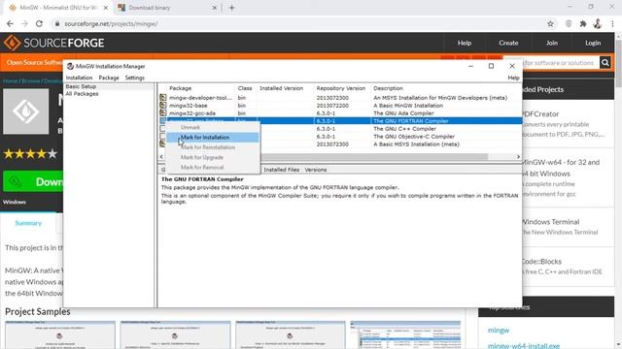Click the mingw-developer-tool package status icon
This screenshot has width=622, height=349.
[163, 97]
